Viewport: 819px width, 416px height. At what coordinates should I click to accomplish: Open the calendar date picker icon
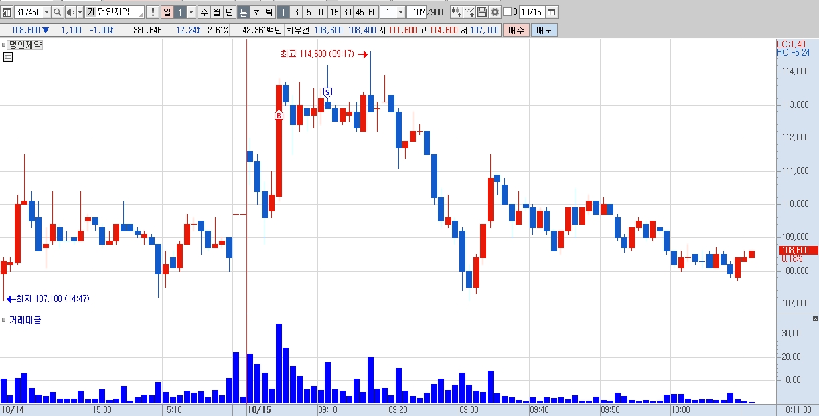(551, 12)
